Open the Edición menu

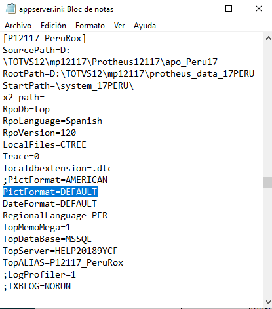click(53, 26)
